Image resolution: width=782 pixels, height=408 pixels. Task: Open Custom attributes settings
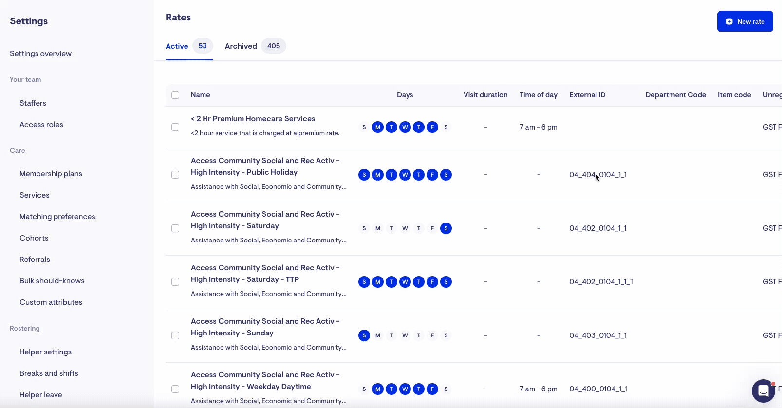click(51, 302)
